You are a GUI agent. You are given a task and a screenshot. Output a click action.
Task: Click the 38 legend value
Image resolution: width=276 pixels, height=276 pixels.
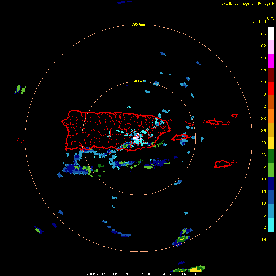point(263,119)
